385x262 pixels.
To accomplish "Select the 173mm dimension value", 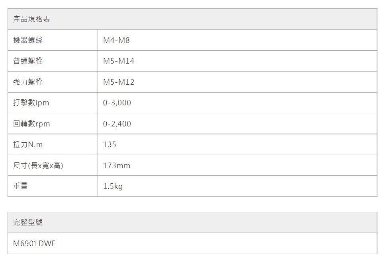I will click(x=116, y=165).
